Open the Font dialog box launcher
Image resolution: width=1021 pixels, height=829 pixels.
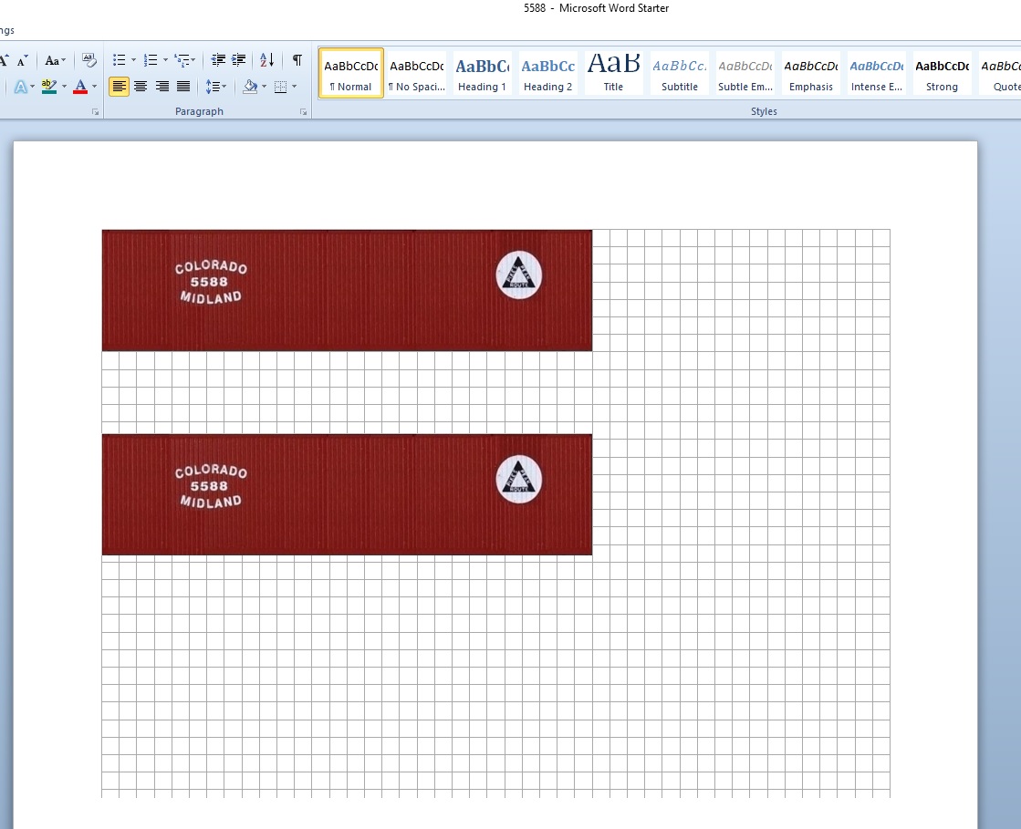point(96,112)
